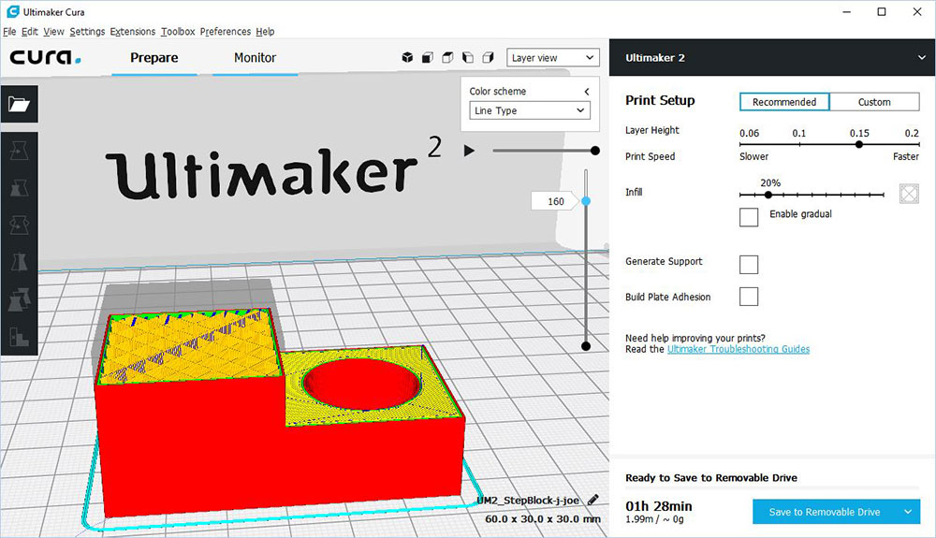Enable gradual infill checkbox
Image resolution: width=936 pixels, height=538 pixels.
749,217
